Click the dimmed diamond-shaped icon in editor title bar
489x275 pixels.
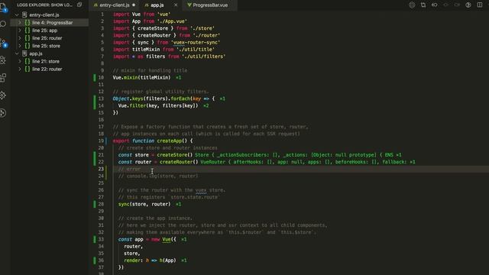(x=445, y=5)
